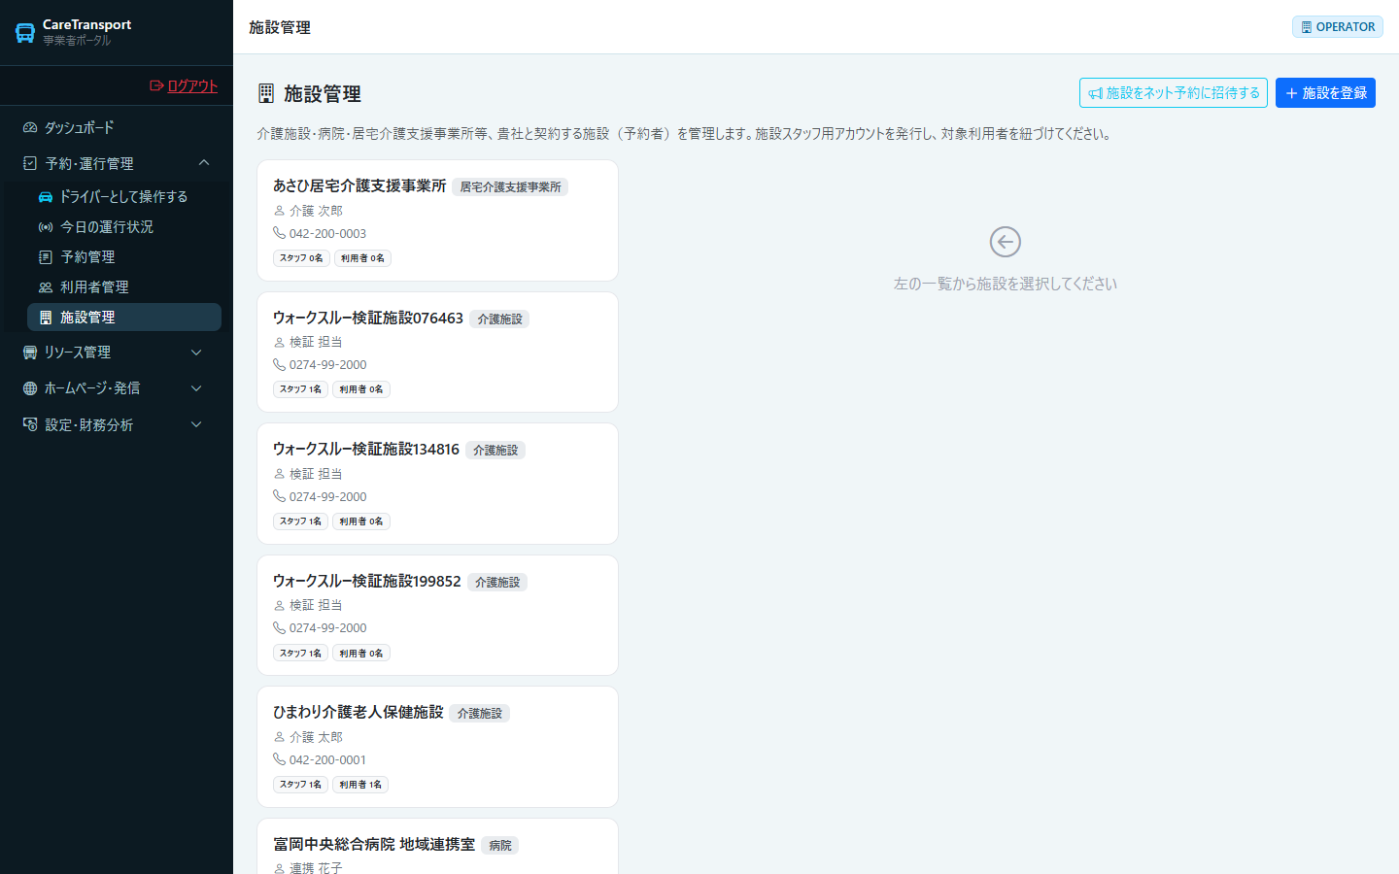Expand the リソース管理 section chevron
The width and height of the screenshot is (1399, 874).
[196, 352]
